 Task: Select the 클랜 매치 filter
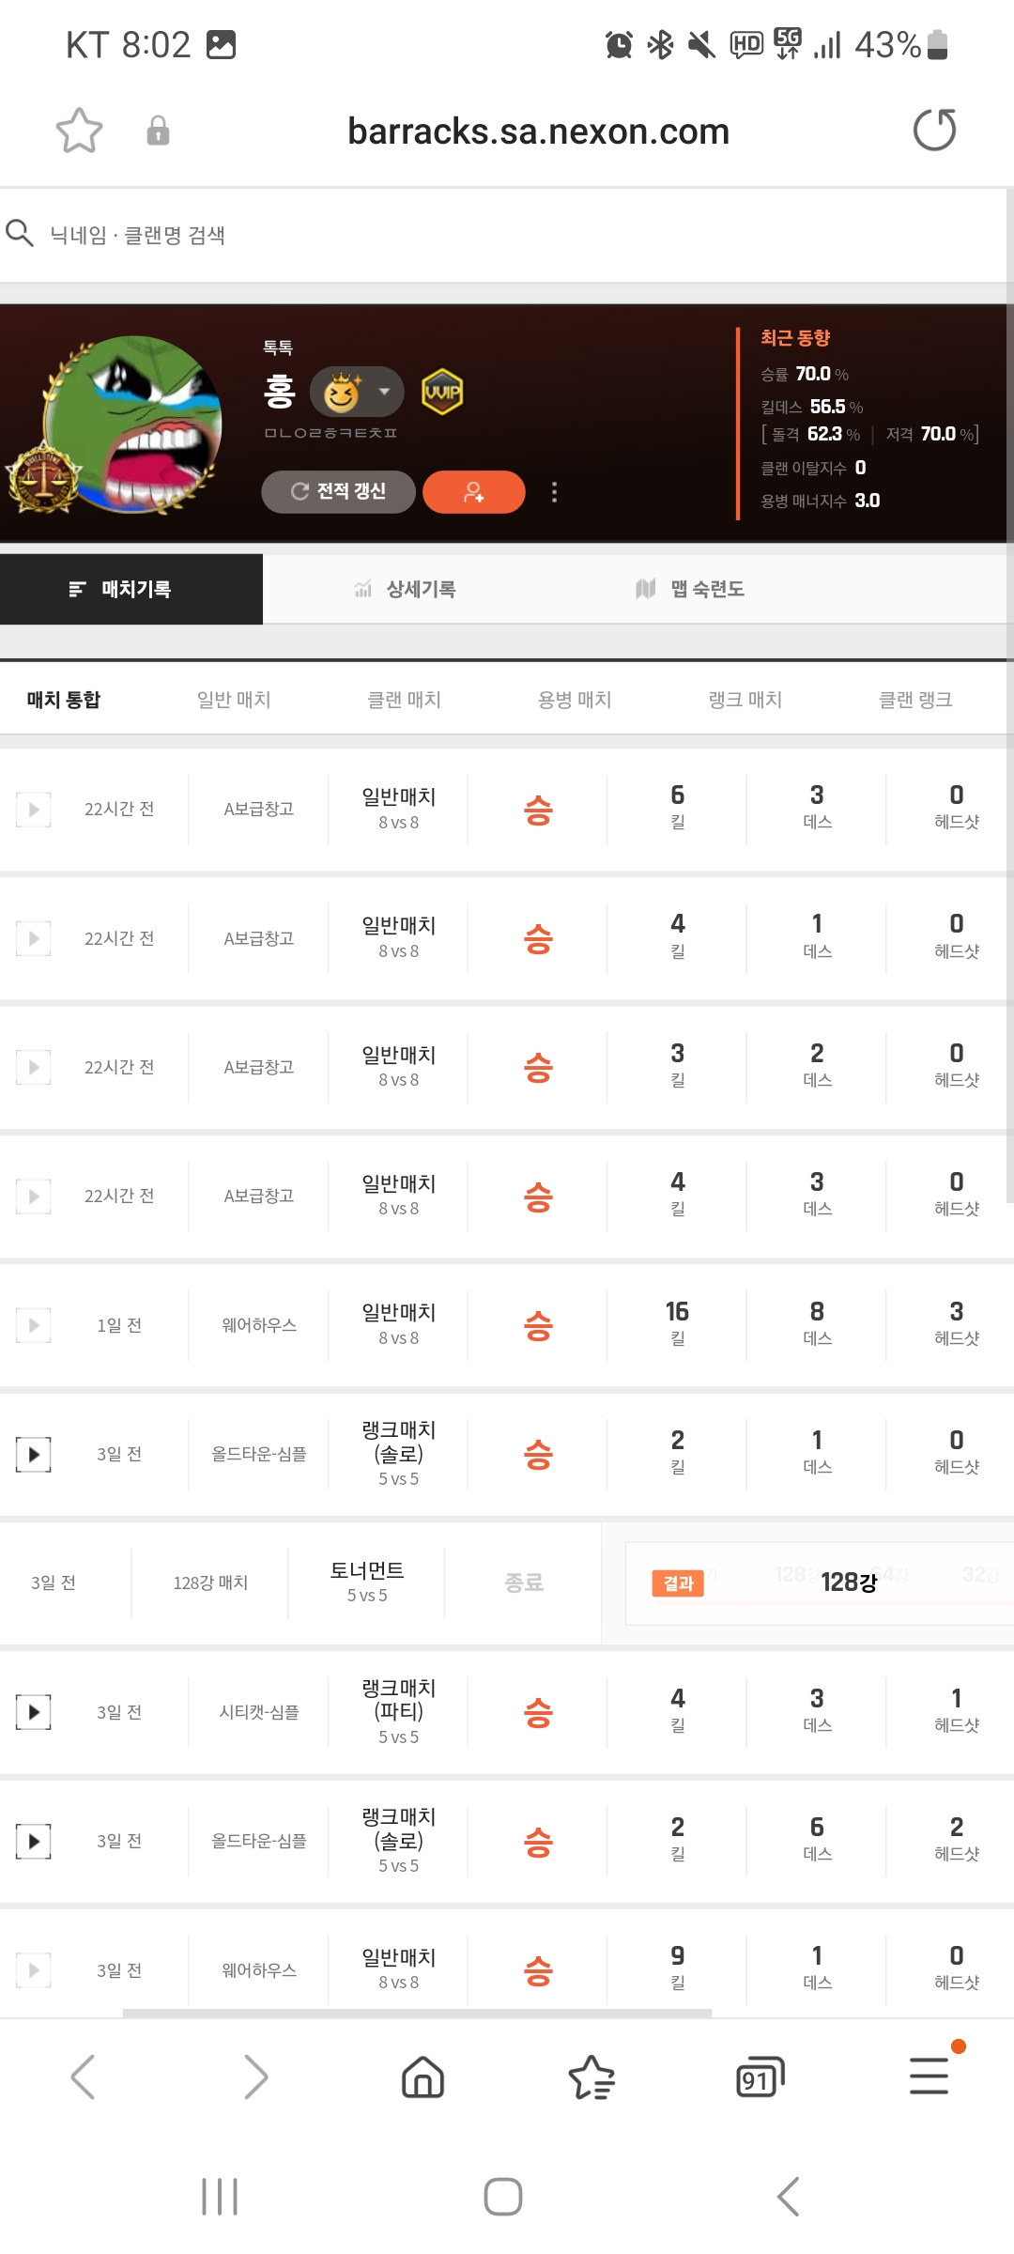[x=404, y=700]
